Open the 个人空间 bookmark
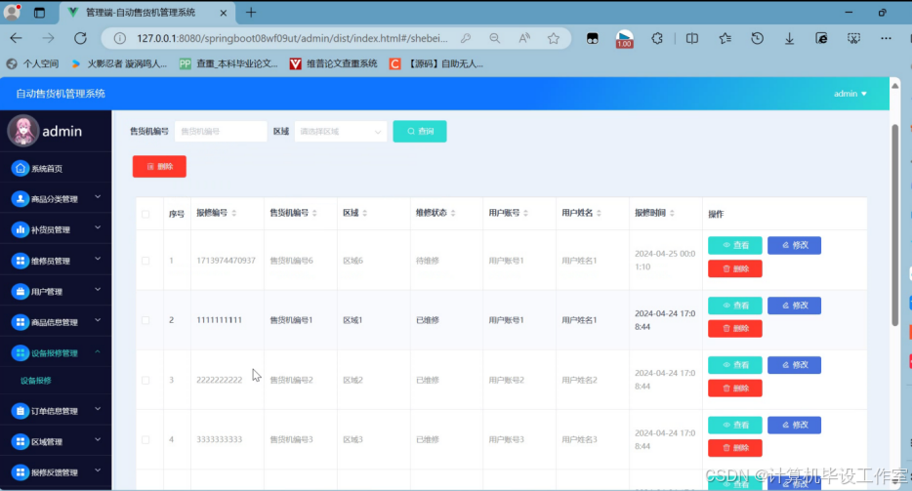 (x=32, y=64)
